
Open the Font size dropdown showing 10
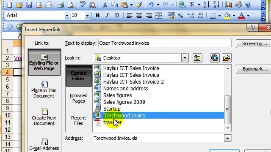coord(87,16)
